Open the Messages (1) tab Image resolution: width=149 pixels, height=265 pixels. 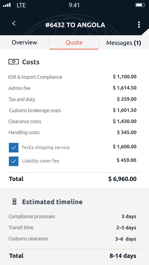pos(124,43)
